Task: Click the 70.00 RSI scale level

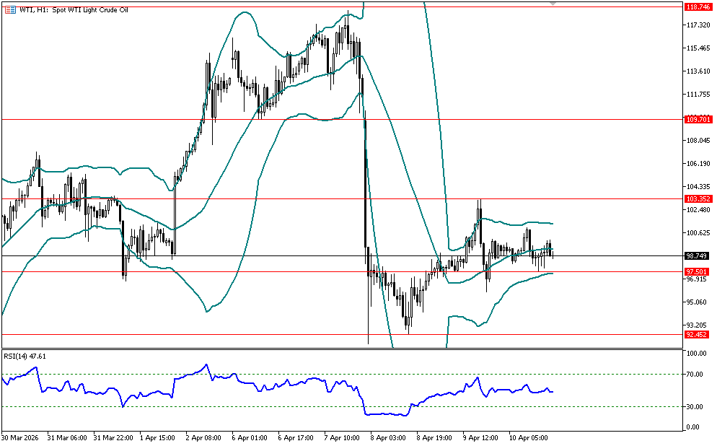Action: 694,374
